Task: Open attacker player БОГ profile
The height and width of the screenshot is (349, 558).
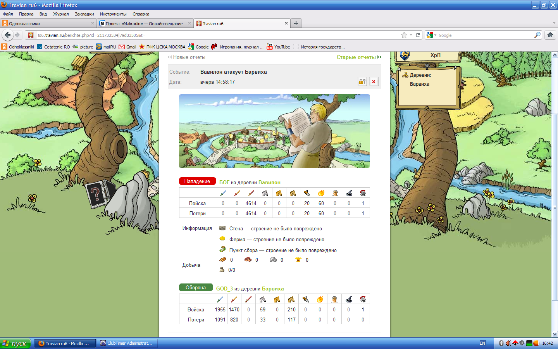Action: tap(224, 182)
